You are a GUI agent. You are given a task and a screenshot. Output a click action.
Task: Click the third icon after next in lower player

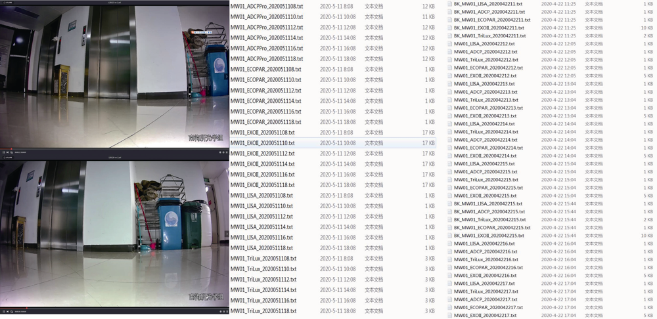click(11, 312)
